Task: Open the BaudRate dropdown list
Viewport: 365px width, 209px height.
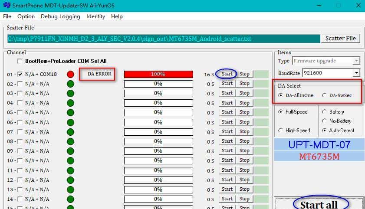Action: point(356,73)
